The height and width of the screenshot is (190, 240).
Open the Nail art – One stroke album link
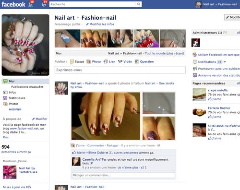(160, 83)
